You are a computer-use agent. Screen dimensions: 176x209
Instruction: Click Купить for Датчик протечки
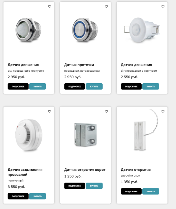coord(94,86)
